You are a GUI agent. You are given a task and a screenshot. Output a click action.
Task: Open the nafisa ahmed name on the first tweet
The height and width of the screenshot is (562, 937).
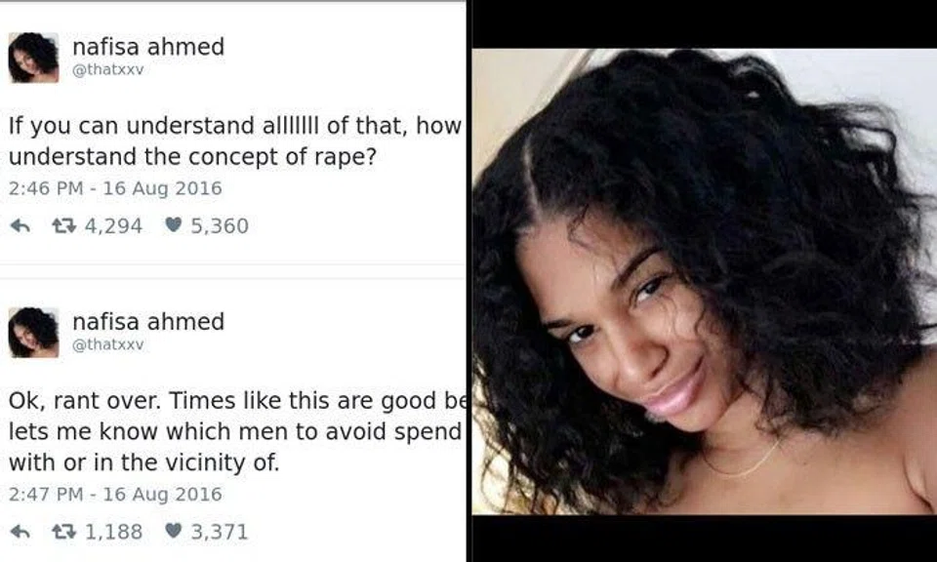(x=148, y=47)
